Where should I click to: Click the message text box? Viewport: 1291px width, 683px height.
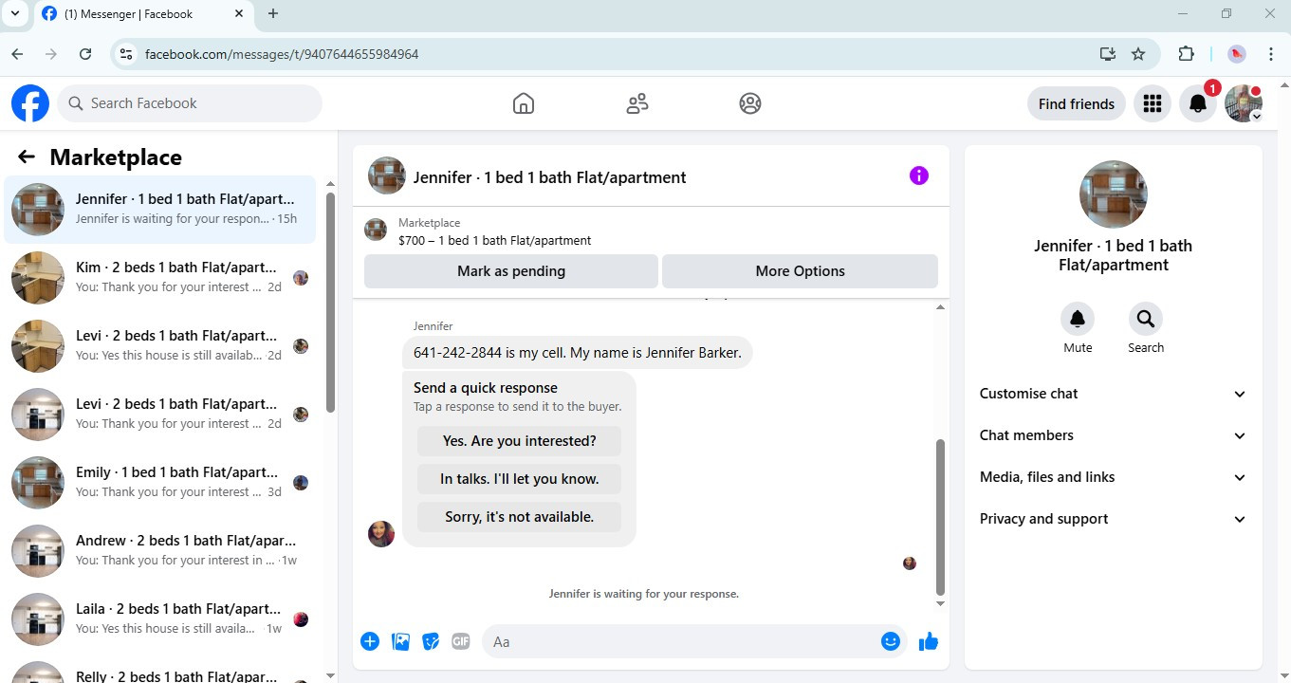[x=680, y=642]
